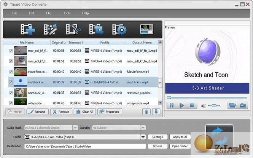Click the preview progress slider handle
The height and width of the screenshot is (158, 253).
click(169, 97)
